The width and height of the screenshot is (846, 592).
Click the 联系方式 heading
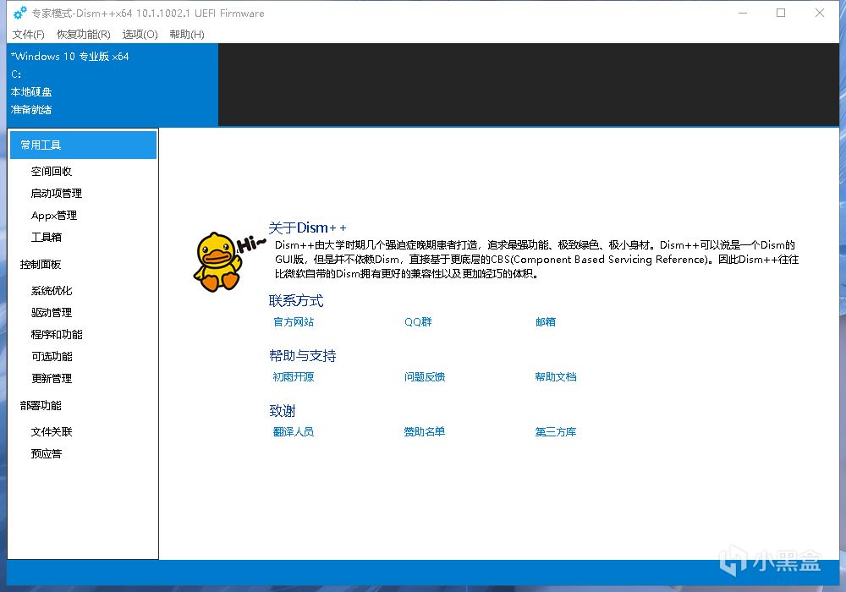(296, 301)
